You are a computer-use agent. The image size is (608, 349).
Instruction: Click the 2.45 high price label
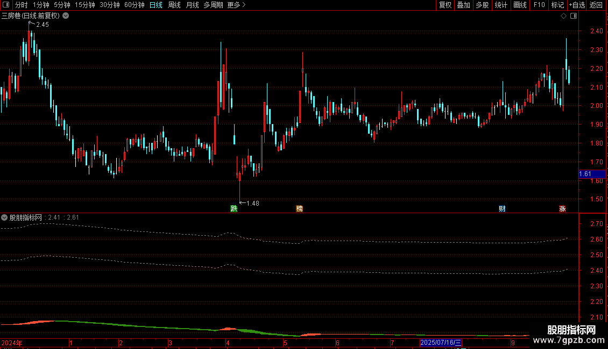(x=43, y=24)
